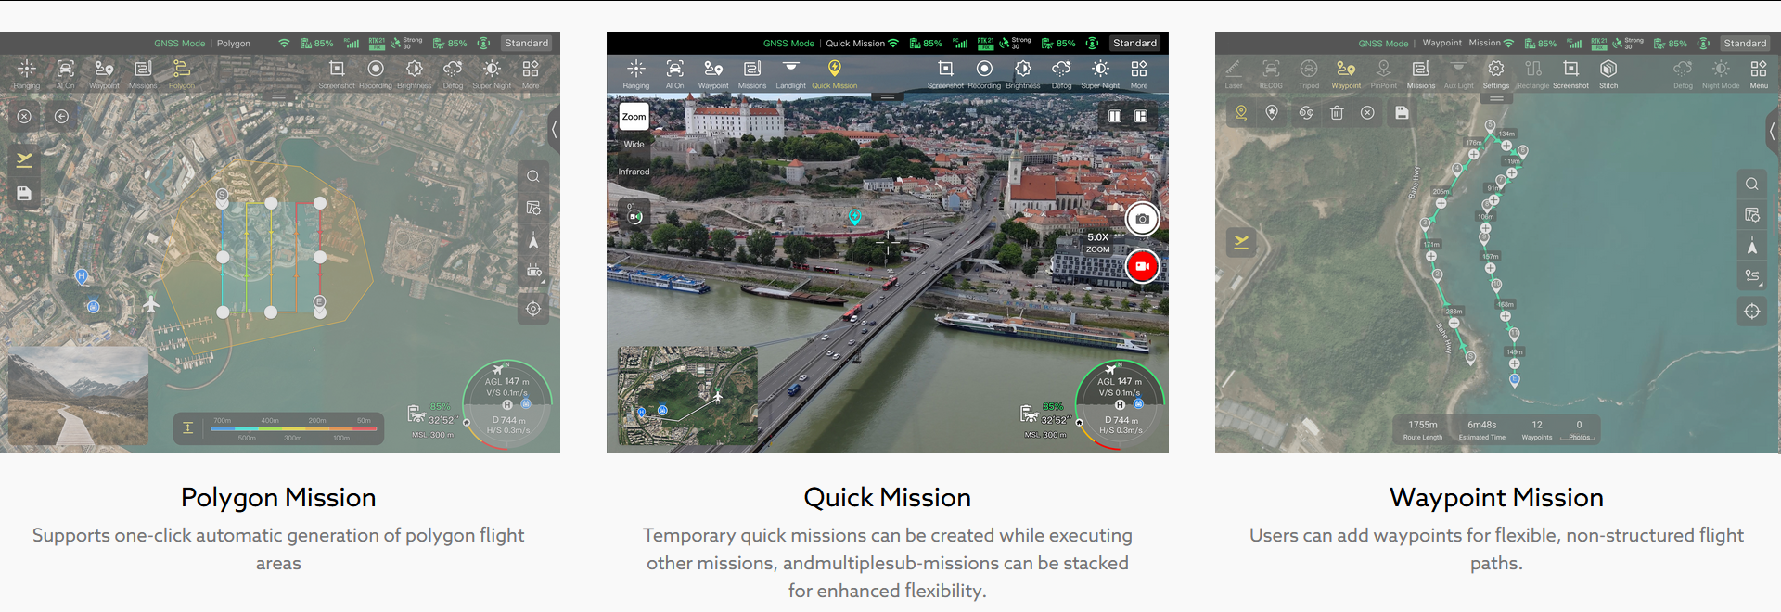
Task: Save polygon mission with floppy disk icon
Action: pos(24,194)
